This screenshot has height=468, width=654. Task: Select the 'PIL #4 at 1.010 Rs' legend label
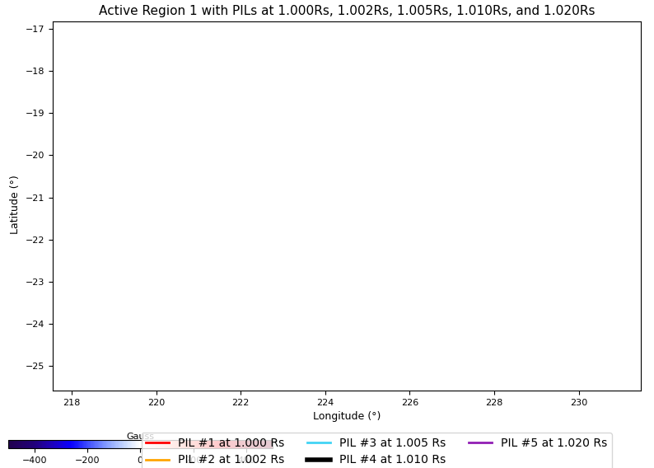(x=392, y=460)
